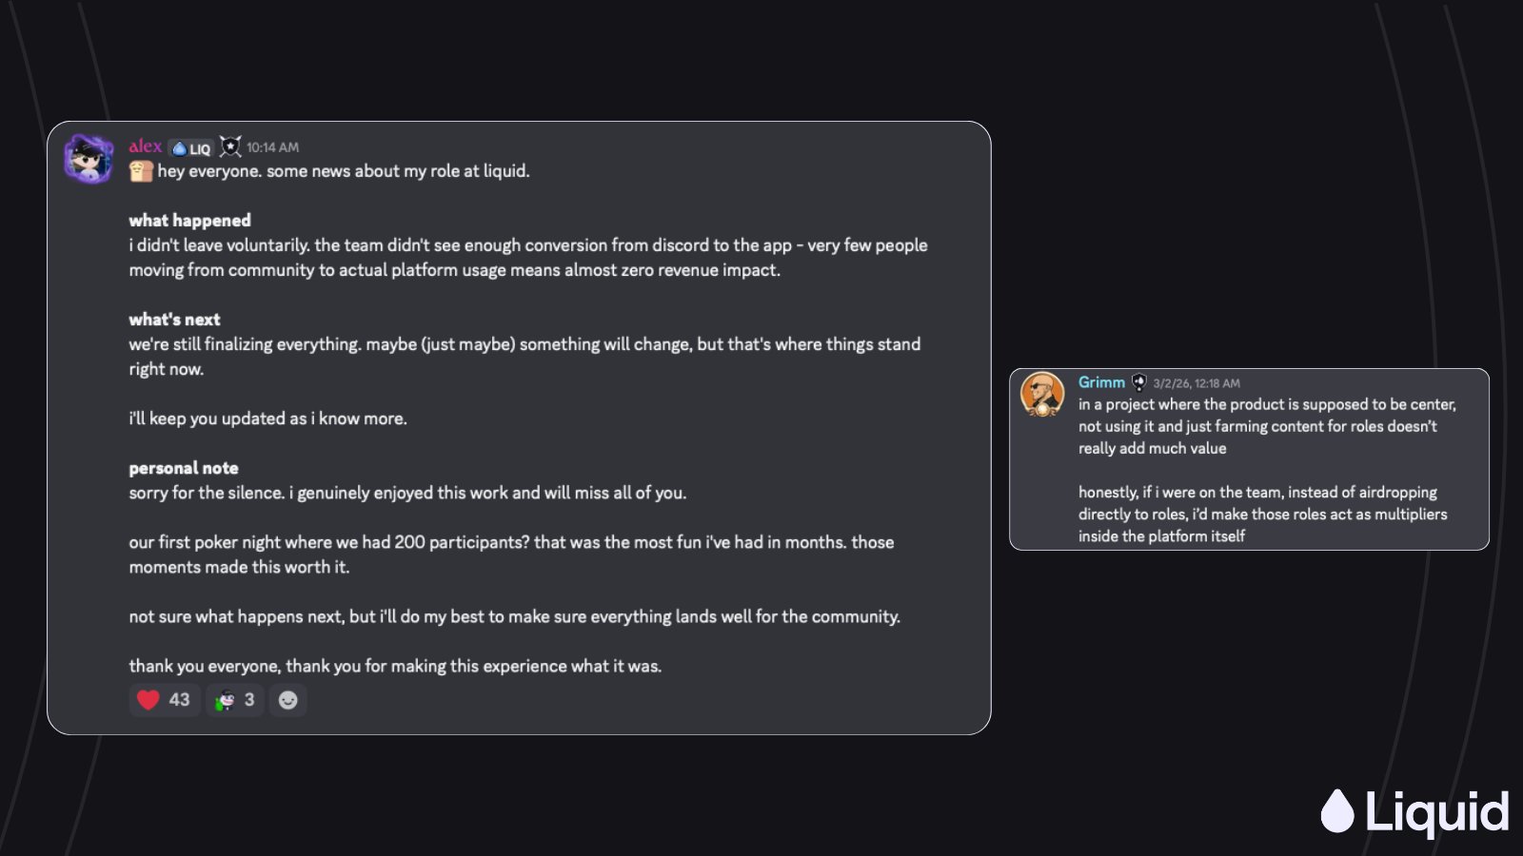The width and height of the screenshot is (1523, 856).
Task: Toggle the thumbs-up character reaction with 3
Action: [x=235, y=700]
